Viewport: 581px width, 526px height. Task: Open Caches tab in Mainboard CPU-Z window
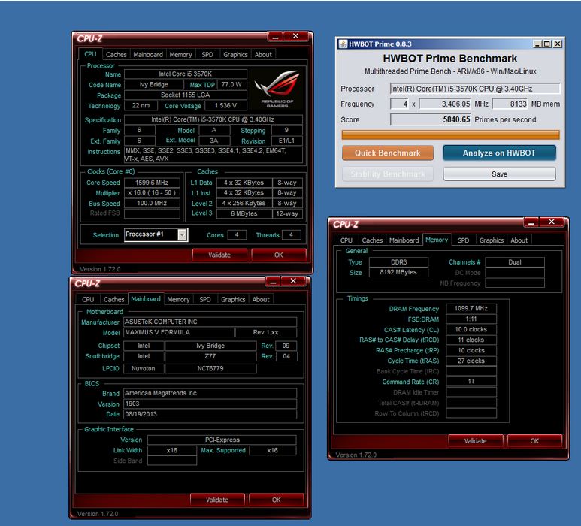pos(114,299)
